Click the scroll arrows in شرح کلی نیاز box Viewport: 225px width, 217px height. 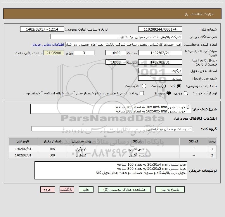(x=188, y=107)
